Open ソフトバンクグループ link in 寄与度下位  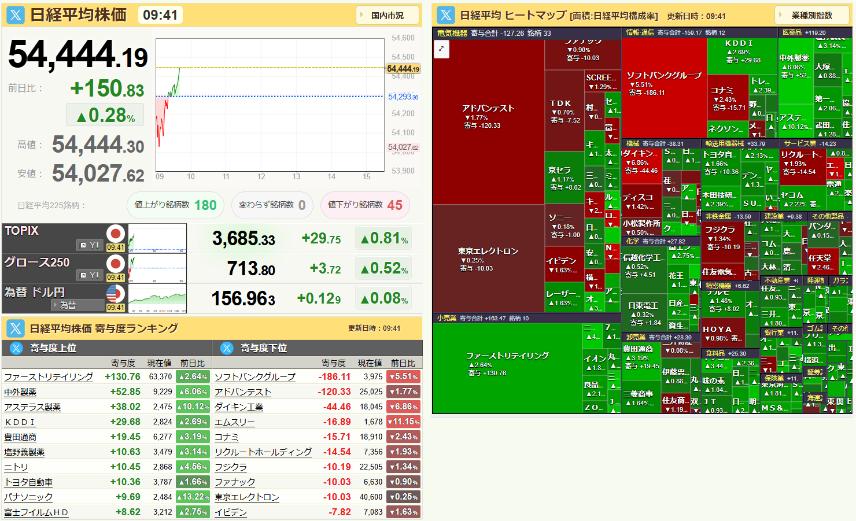click(x=255, y=377)
